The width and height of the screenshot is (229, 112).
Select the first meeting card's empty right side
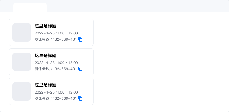(88, 32)
